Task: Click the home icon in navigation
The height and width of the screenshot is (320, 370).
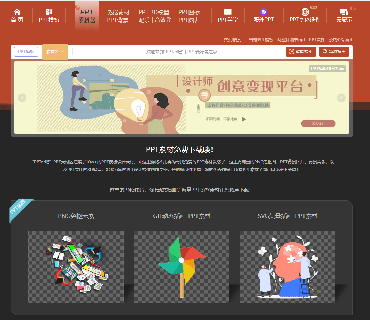Action: click(17, 12)
